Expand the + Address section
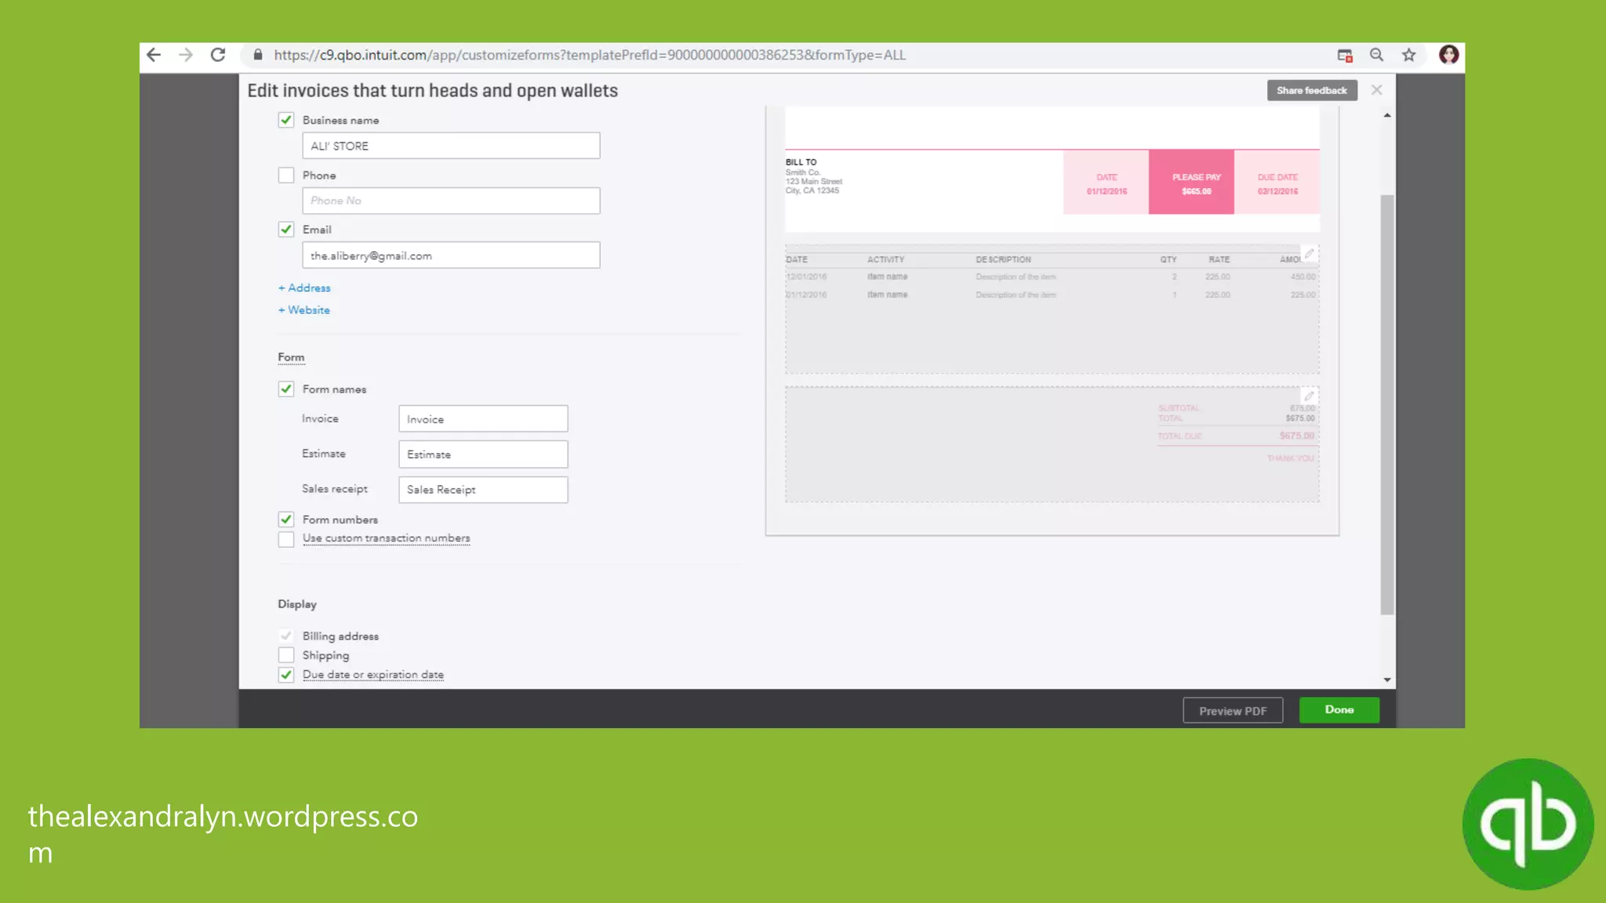Image resolution: width=1606 pixels, height=903 pixels. pyautogui.click(x=304, y=288)
